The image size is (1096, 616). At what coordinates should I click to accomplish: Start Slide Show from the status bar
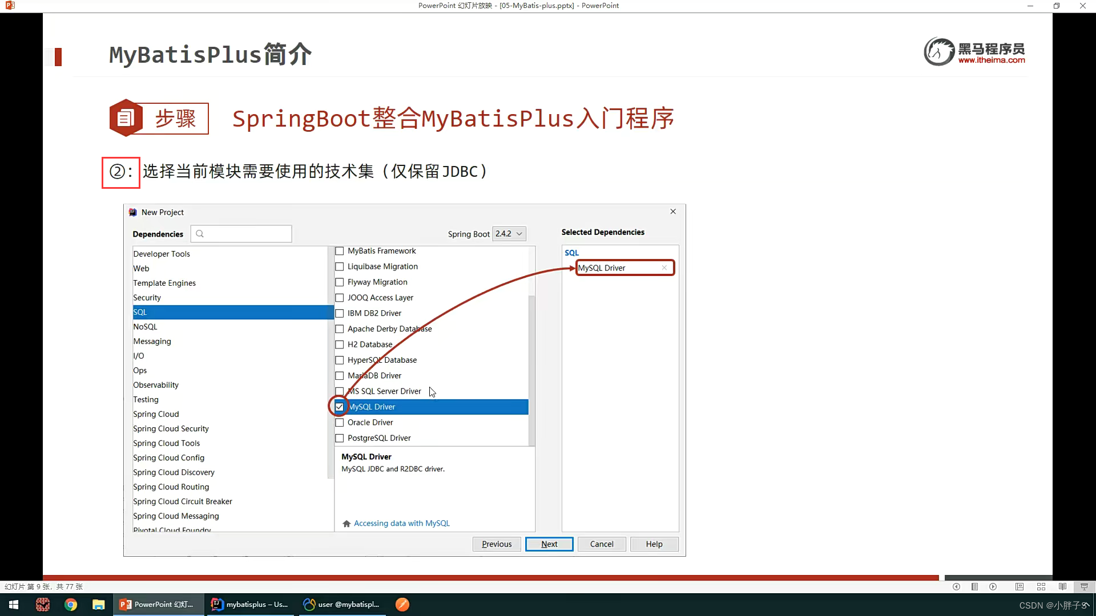coord(1083,586)
